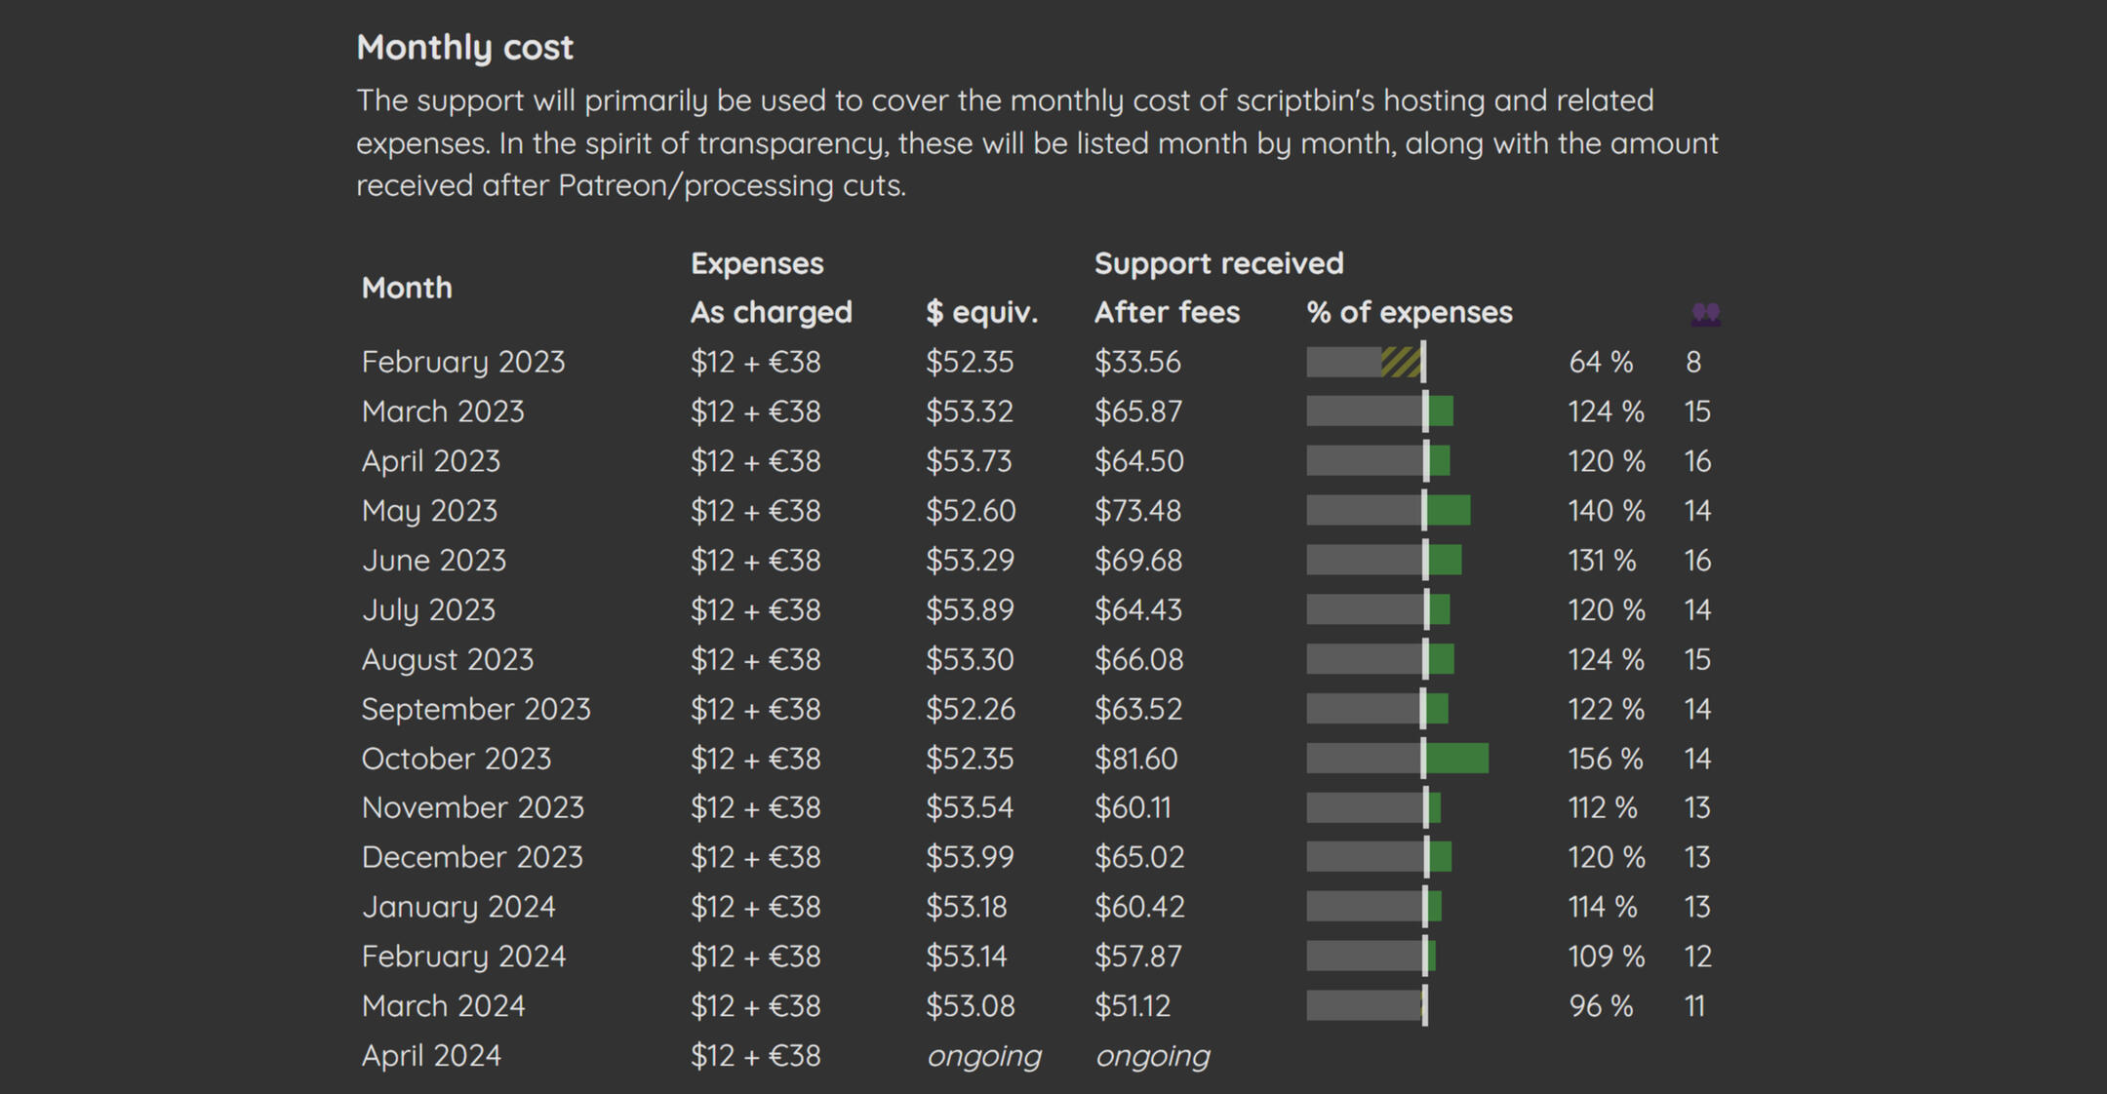Click the purple supporters icon in header
The width and height of the screenshot is (2107, 1094).
point(1705,313)
